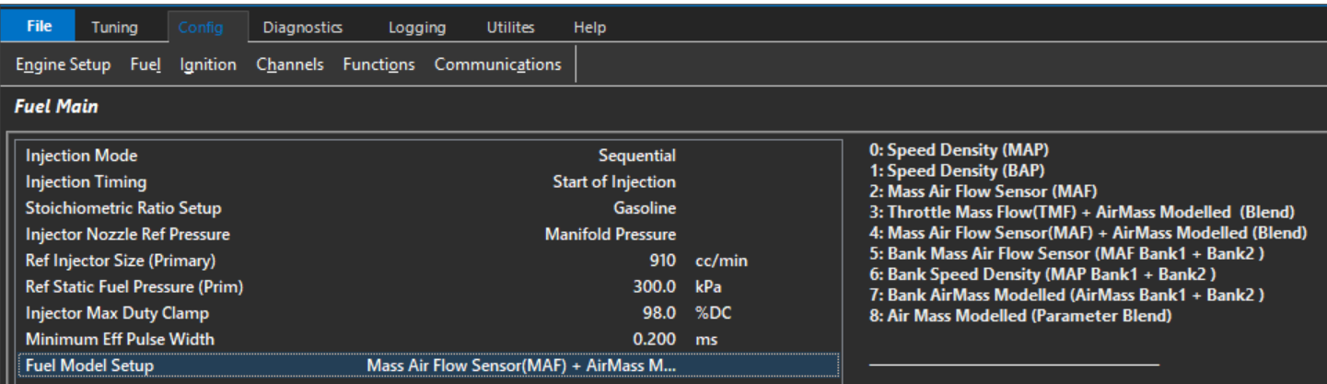Open the Utilites tab
1327x384 pixels.
(x=510, y=28)
